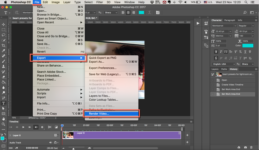The image size is (259, 150).
Task: Open timeline settings gear
Action: click(42, 127)
